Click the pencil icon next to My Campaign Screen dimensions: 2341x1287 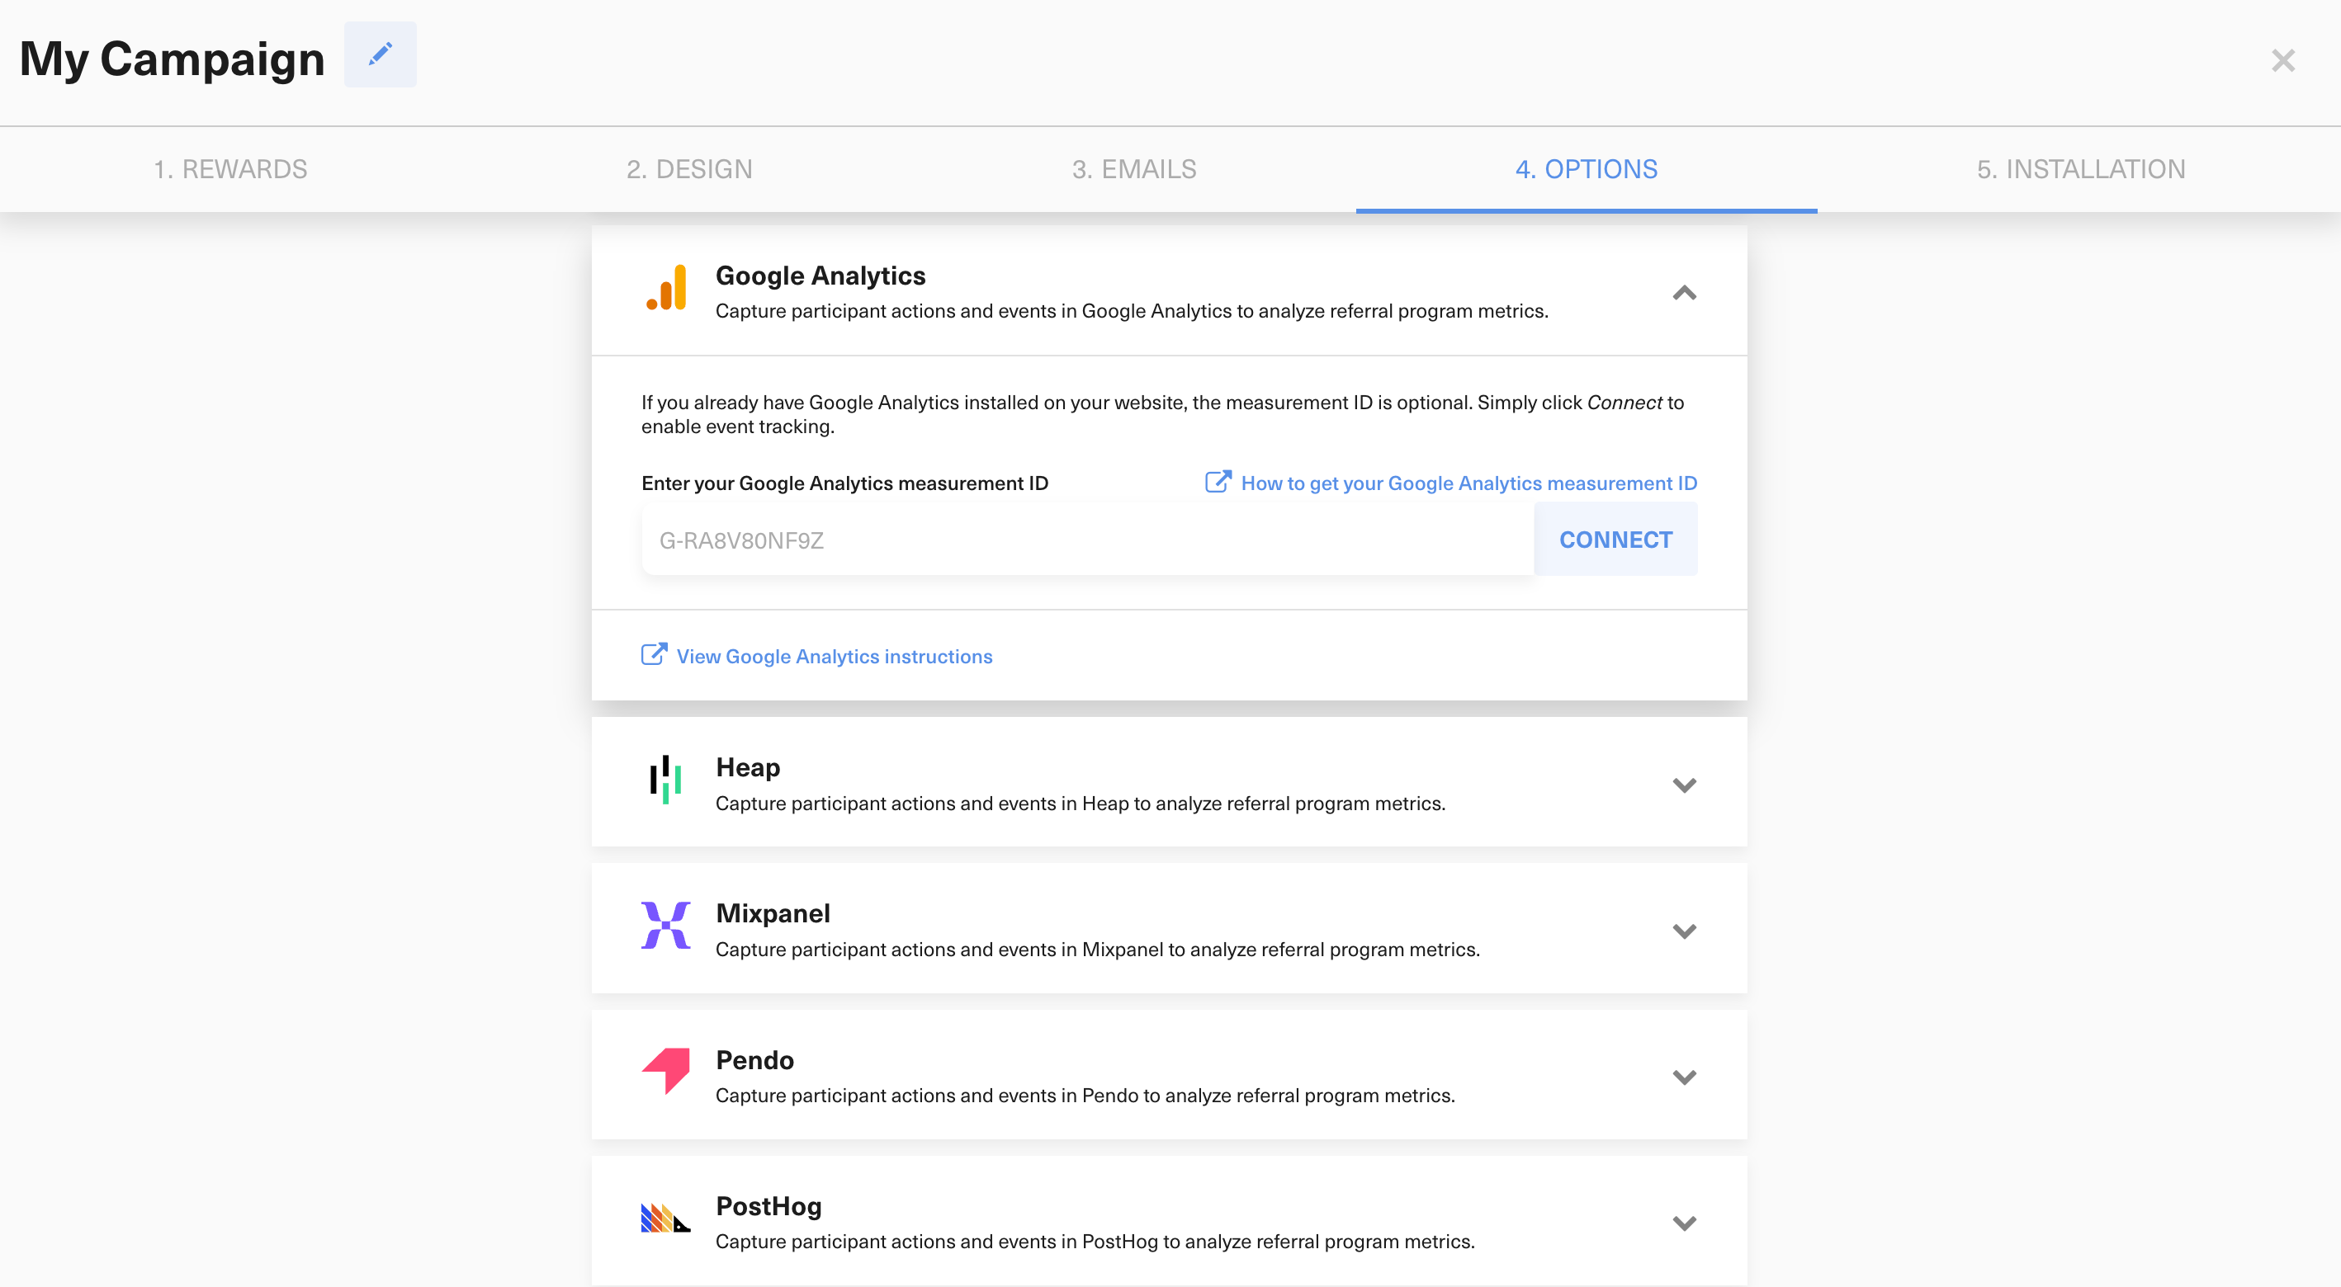(380, 54)
